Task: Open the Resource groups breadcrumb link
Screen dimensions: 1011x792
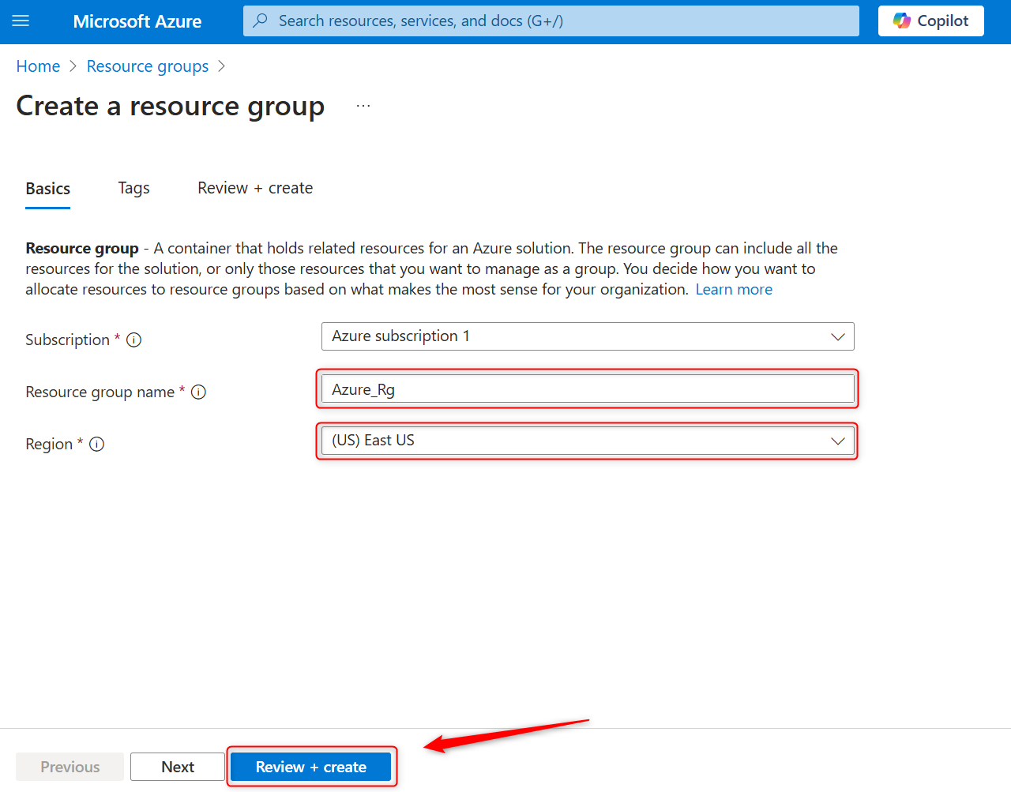Action: pos(148,66)
